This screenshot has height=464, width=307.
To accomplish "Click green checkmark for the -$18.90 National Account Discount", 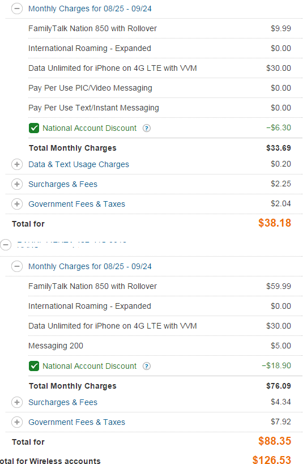I will [x=34, y=366].
